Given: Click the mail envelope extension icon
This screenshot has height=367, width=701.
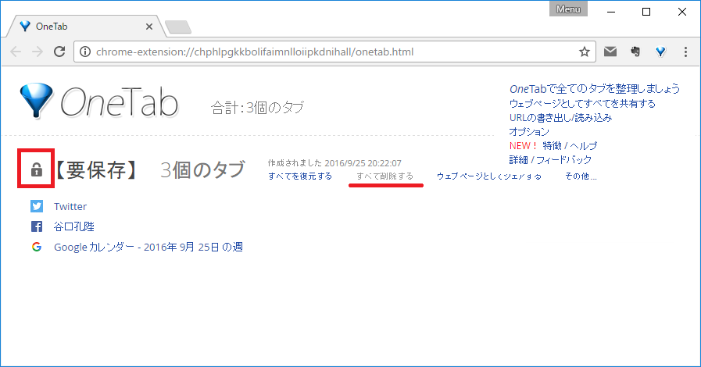Looking at the screenshot, I should tap(610, 52).
